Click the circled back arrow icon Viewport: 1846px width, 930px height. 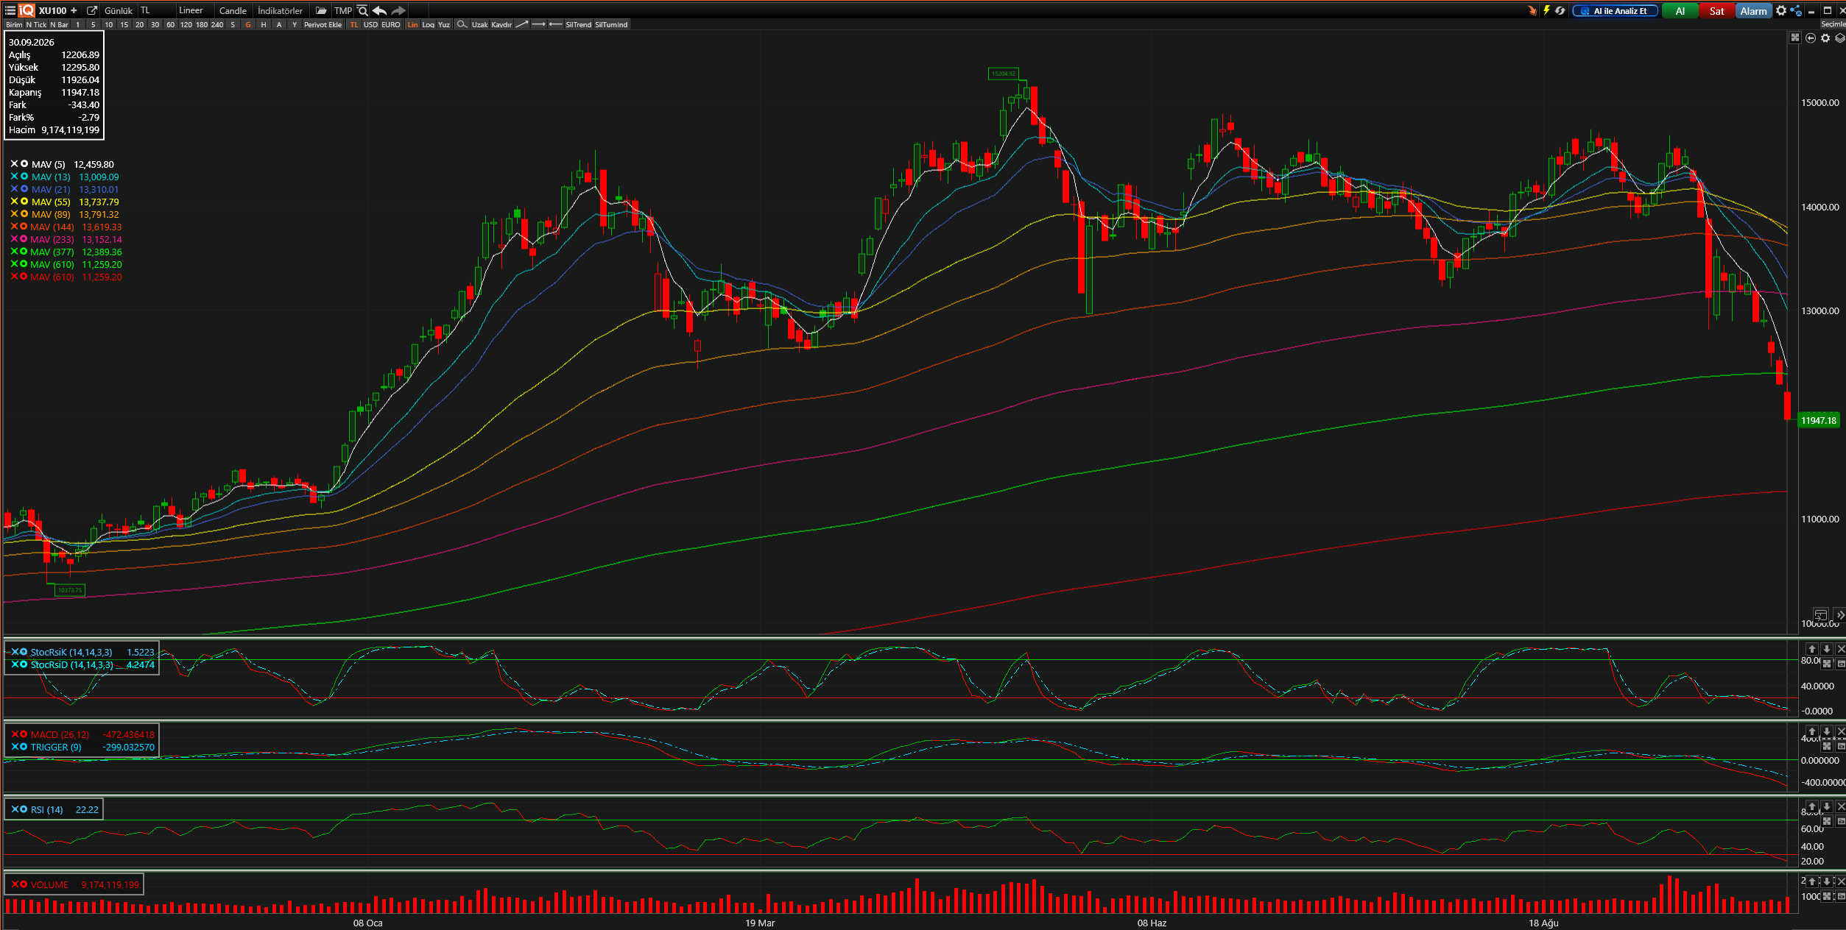point(1810,38)
